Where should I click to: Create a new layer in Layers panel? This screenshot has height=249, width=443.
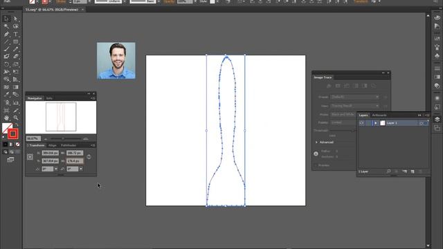click(413, 172)
